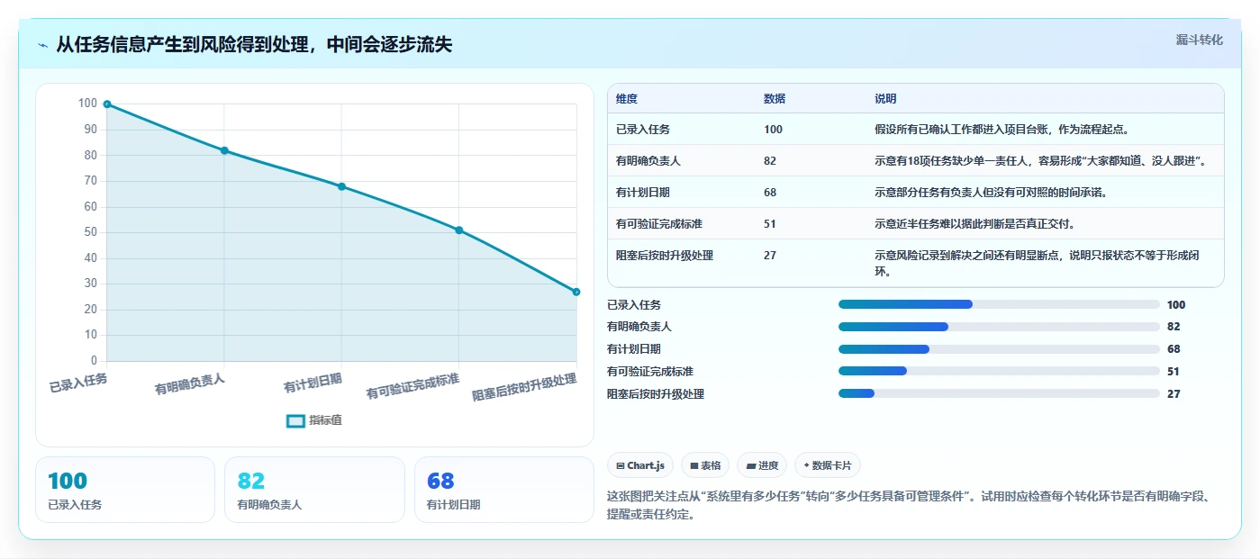
Task: Click the lightning icon beside the title
Action: (43, 45)
